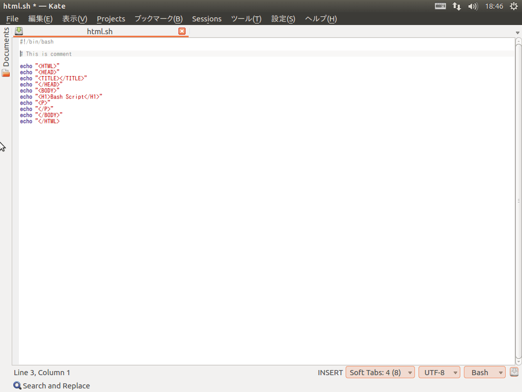Toggle the INSERT mode indicator

coord(330,372)
